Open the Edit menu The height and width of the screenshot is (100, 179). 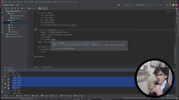(x=10, y=2)
